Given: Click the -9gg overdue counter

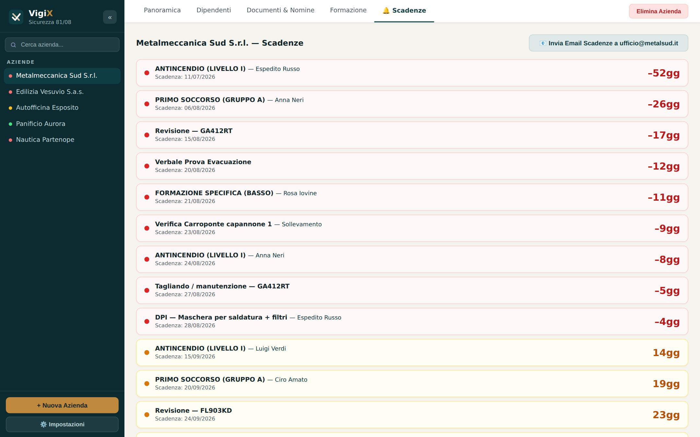Looking at the screenshot, I should pyautogui.click(x=667, y=229).
